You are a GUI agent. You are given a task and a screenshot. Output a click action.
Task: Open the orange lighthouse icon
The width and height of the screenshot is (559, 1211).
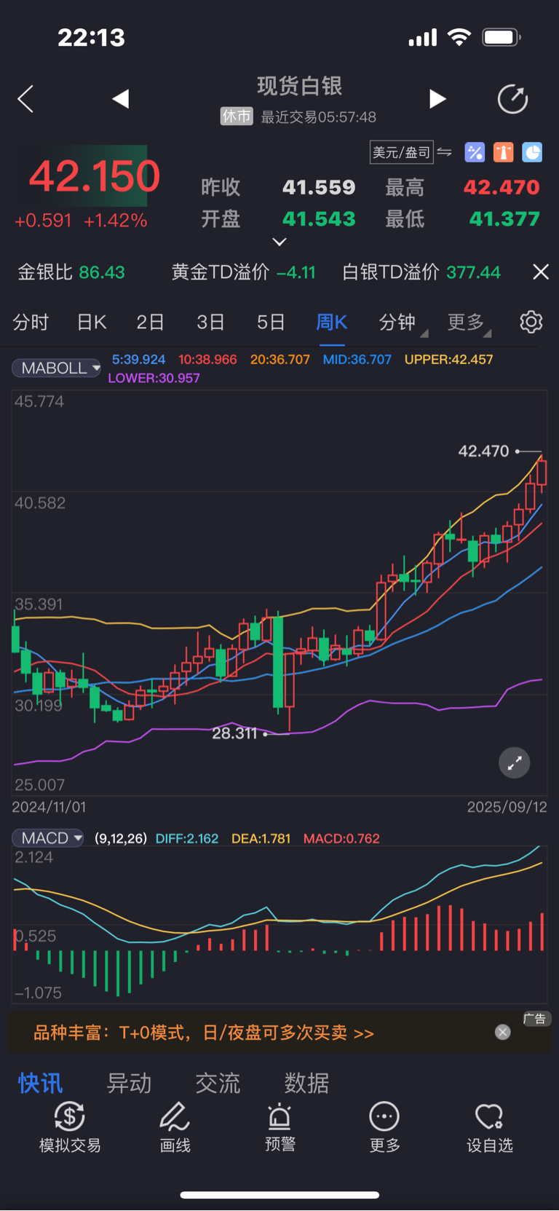(504, 152)
